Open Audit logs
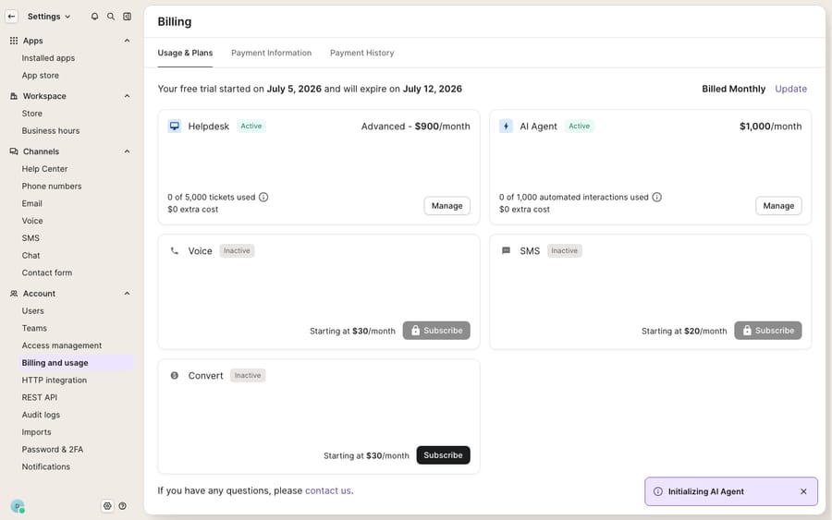The height and width of the screenshot is (520, 832). (x=41, y=415)
